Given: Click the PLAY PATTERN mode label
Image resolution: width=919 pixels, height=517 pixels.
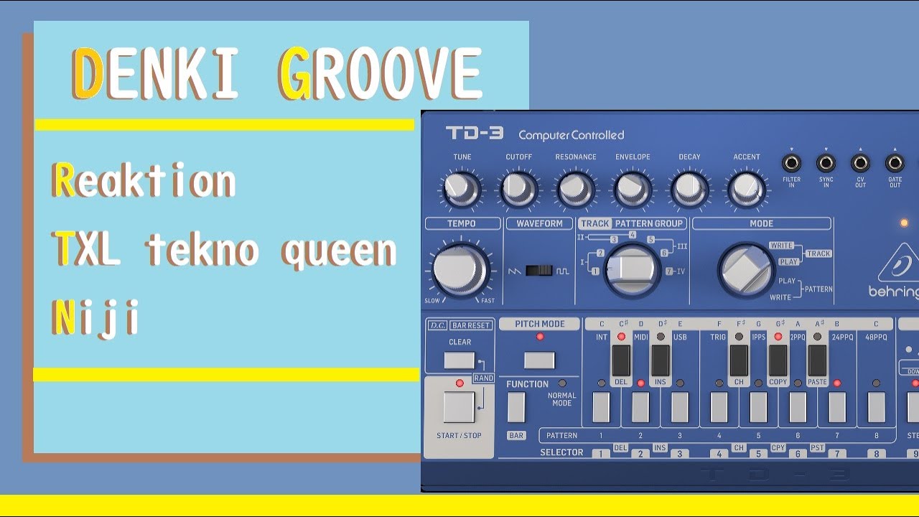Looking at the screenshot, I should point(787,281).
